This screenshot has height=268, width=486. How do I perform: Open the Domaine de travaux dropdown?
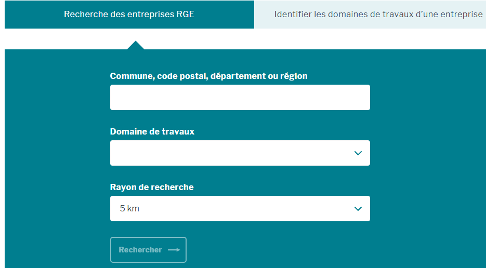pyautogui.click(x=240, y=153)
